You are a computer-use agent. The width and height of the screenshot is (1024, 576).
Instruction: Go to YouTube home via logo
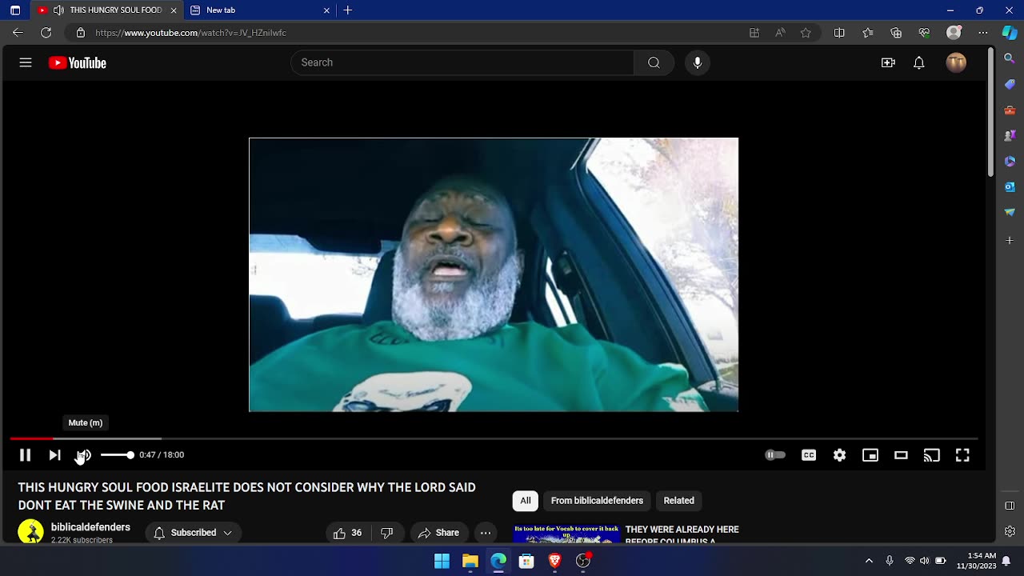tap(78, 63)
